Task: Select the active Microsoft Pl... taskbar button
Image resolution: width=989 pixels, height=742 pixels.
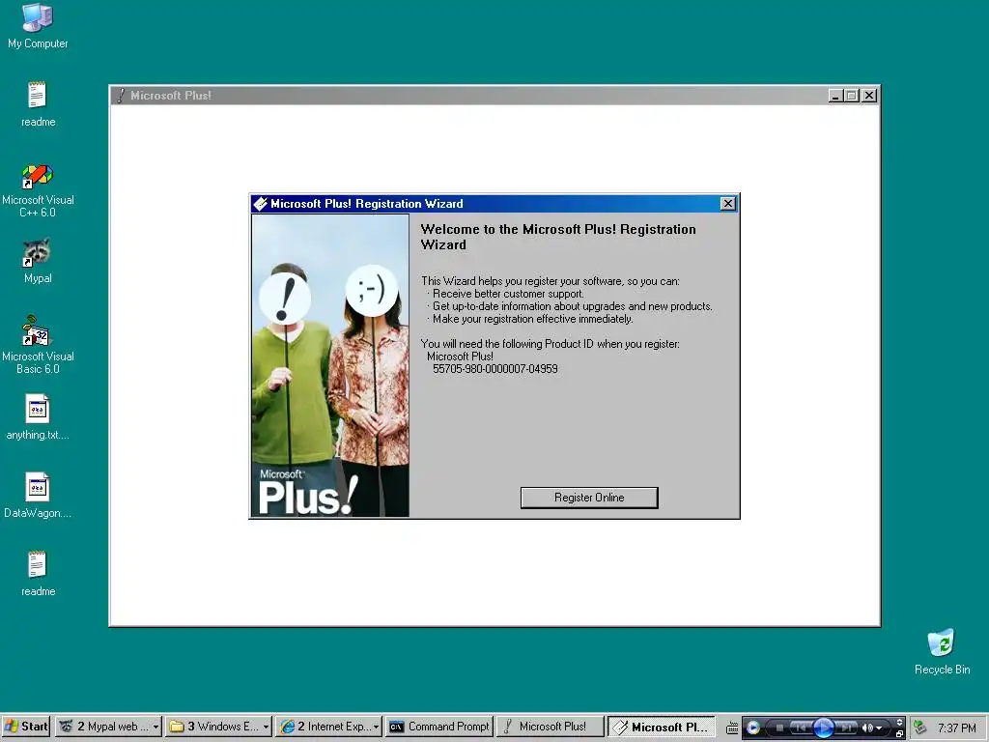Action: [661, 727]
